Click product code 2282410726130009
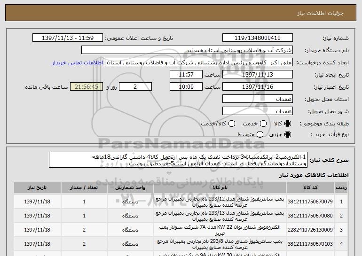362x256 pixels. coord(310,230)
